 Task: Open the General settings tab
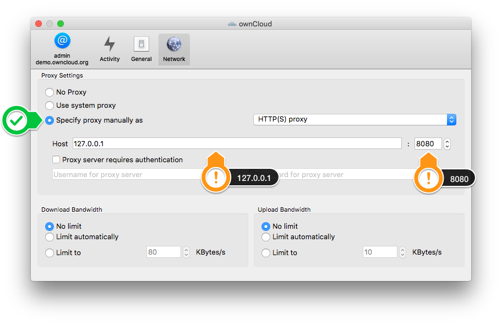141,49
